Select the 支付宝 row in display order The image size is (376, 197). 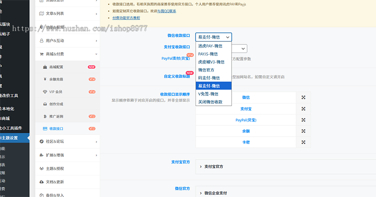point(246,109)
